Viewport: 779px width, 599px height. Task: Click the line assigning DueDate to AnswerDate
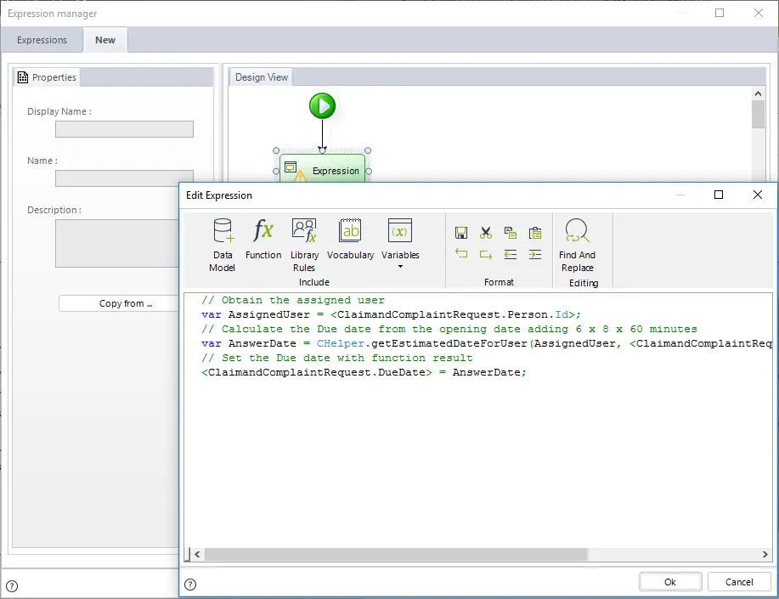(x=364, y=372)
